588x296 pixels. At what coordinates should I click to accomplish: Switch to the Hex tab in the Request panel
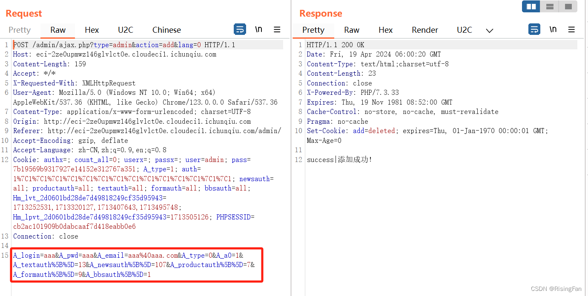[92, 30]
